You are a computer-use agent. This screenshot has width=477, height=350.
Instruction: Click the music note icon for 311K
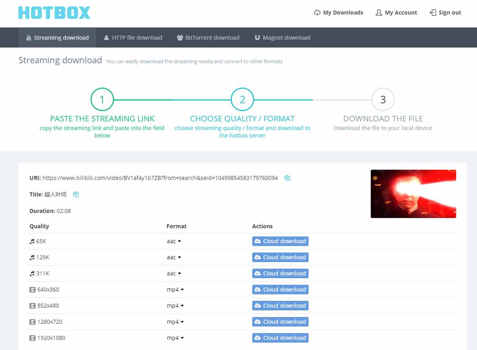click(x=32, y=273)
